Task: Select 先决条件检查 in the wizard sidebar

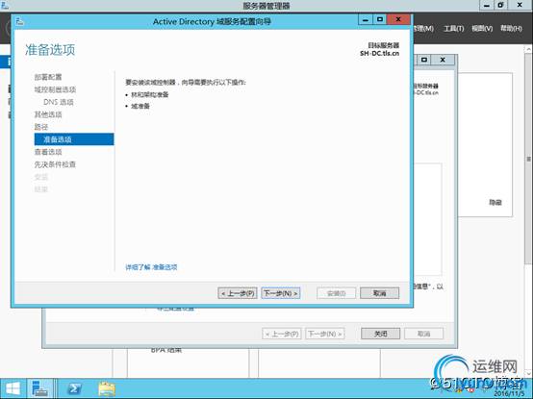Action: 55,164
